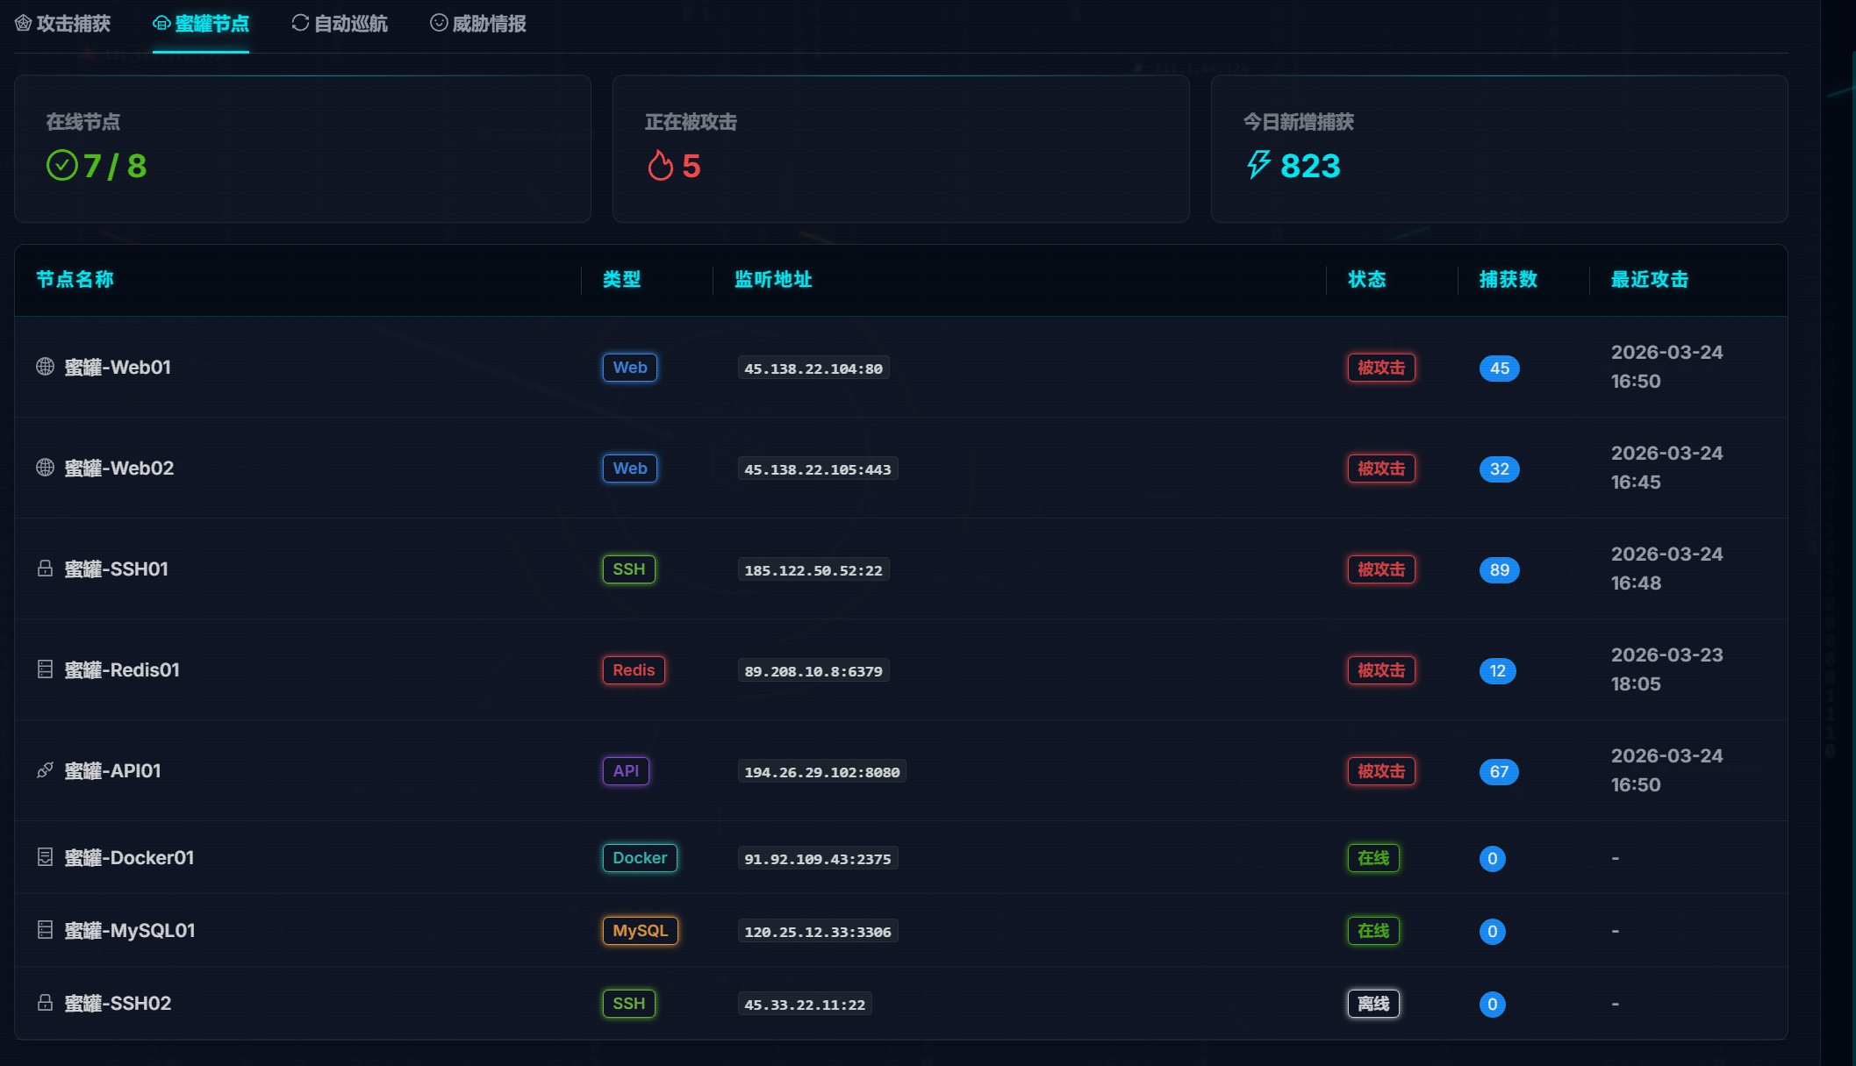
Task: Click the 在线 status badge for 蜜罐-Docker01
Action: click(1373, 858)
